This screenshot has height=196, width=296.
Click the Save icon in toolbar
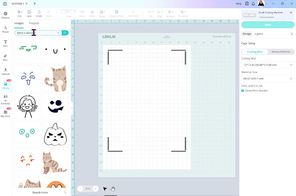tap(29, 13)
